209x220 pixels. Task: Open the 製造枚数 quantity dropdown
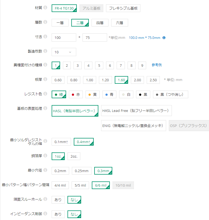pos(64,52)
